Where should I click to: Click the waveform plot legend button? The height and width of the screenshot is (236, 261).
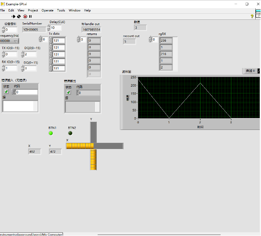point(251,71)
